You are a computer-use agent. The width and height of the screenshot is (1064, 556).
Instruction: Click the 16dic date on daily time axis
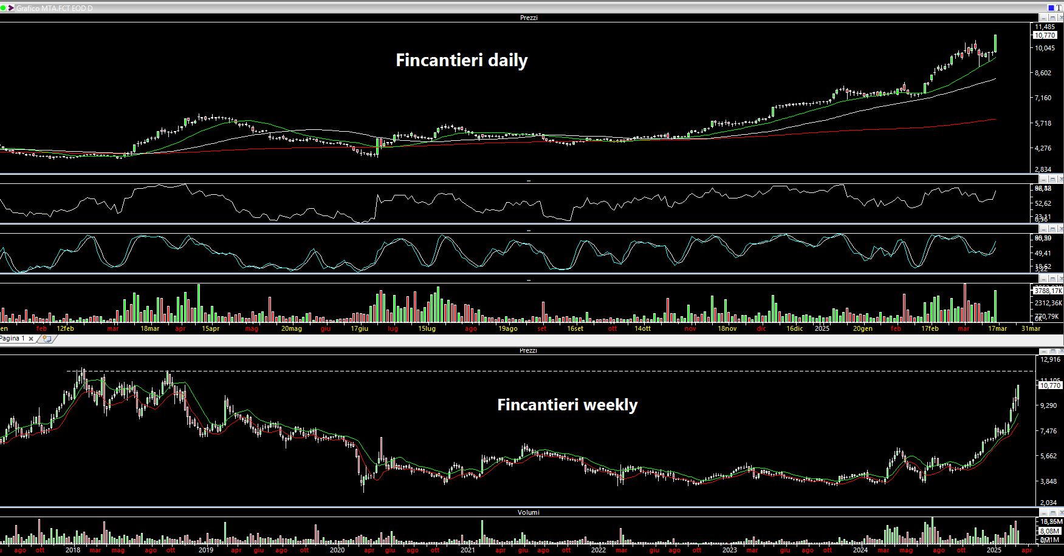(794, 328)
